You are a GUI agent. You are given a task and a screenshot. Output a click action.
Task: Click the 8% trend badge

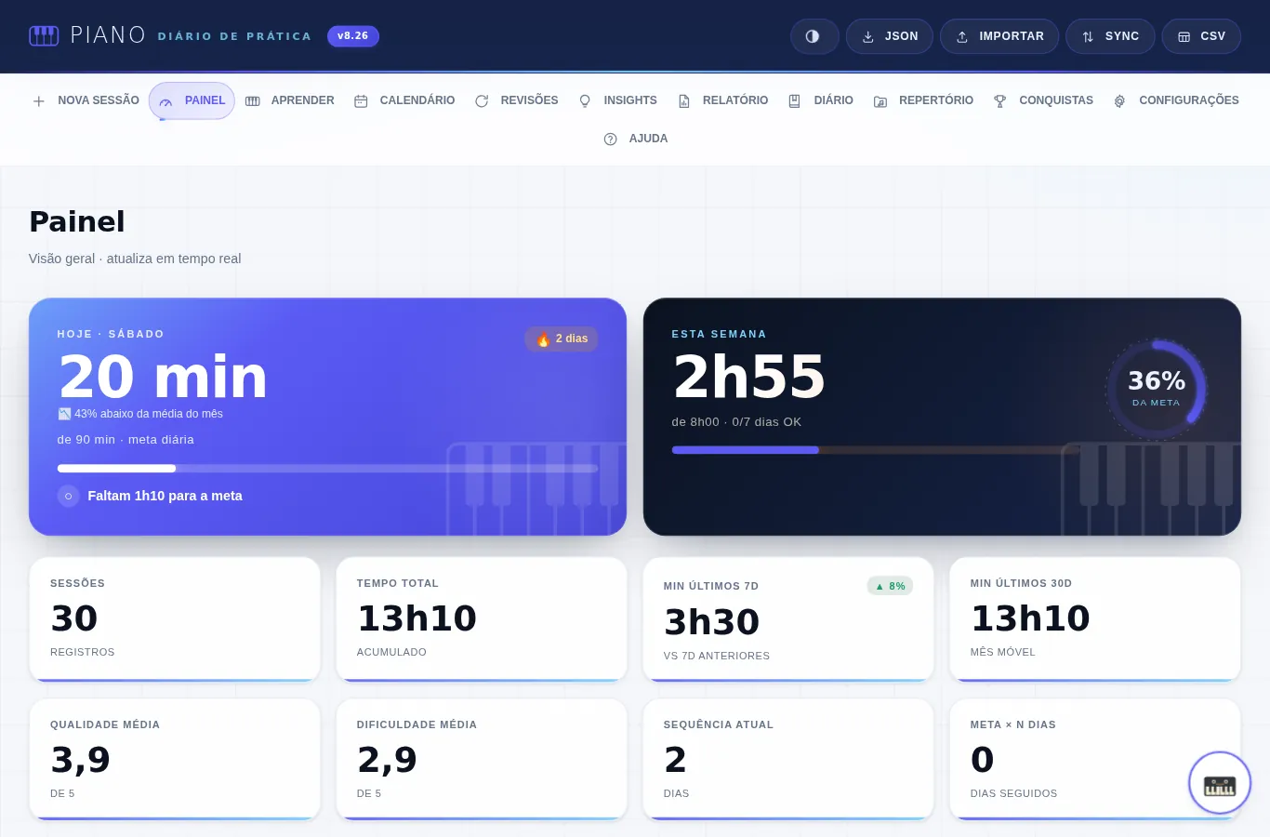891,586
